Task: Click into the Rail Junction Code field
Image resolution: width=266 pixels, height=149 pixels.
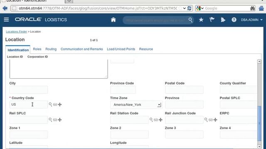Action: [x=184, y=120]
